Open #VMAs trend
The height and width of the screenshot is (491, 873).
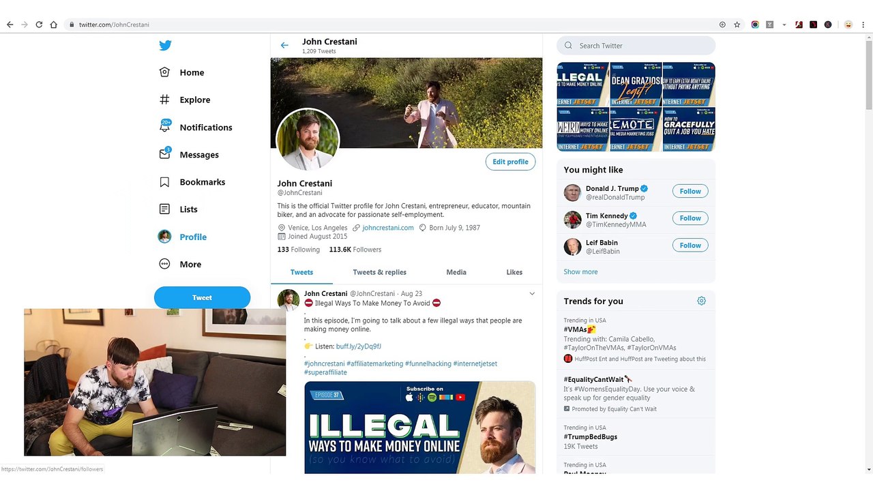coord(636,339)
